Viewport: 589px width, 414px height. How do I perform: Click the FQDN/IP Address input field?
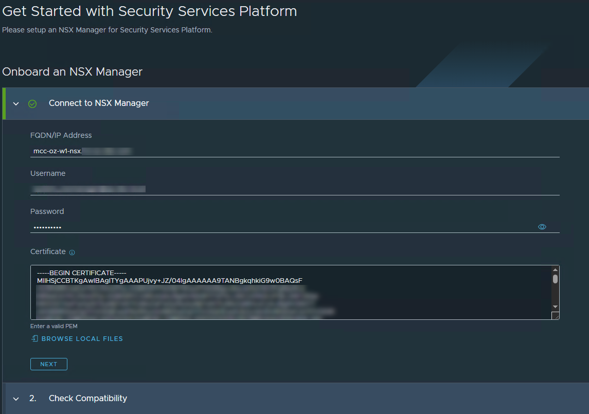point(294,151)
